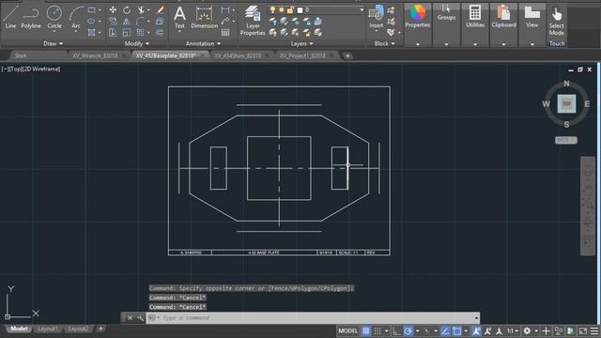The image size is (601, 338).
Task: Select the Arc tool
Action: click(x=76, y=17)
